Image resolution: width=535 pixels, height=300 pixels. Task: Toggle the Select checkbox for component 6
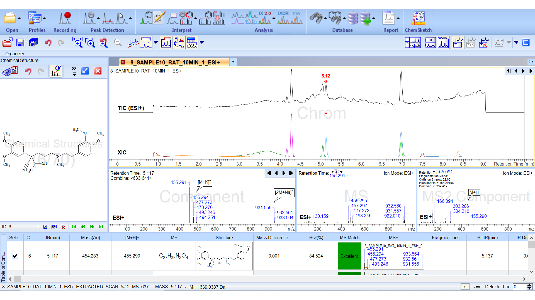(x=15, y=256)
